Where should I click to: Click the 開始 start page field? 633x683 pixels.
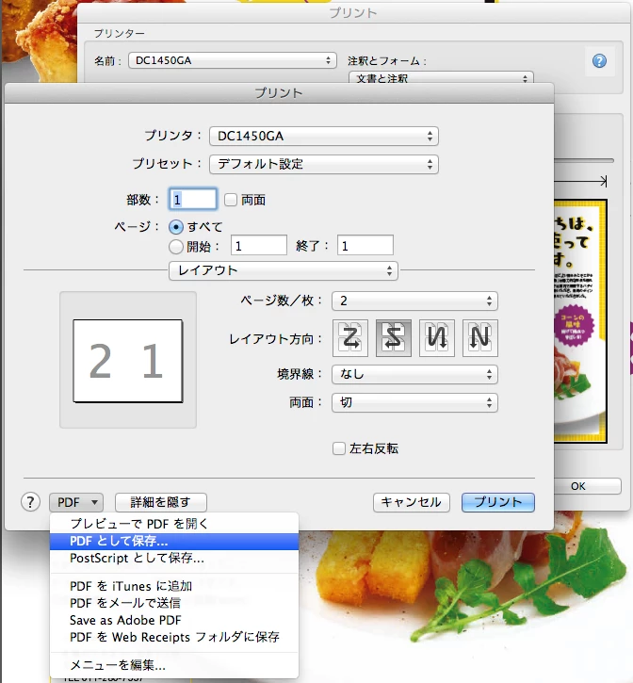click(x=259, y=246)
